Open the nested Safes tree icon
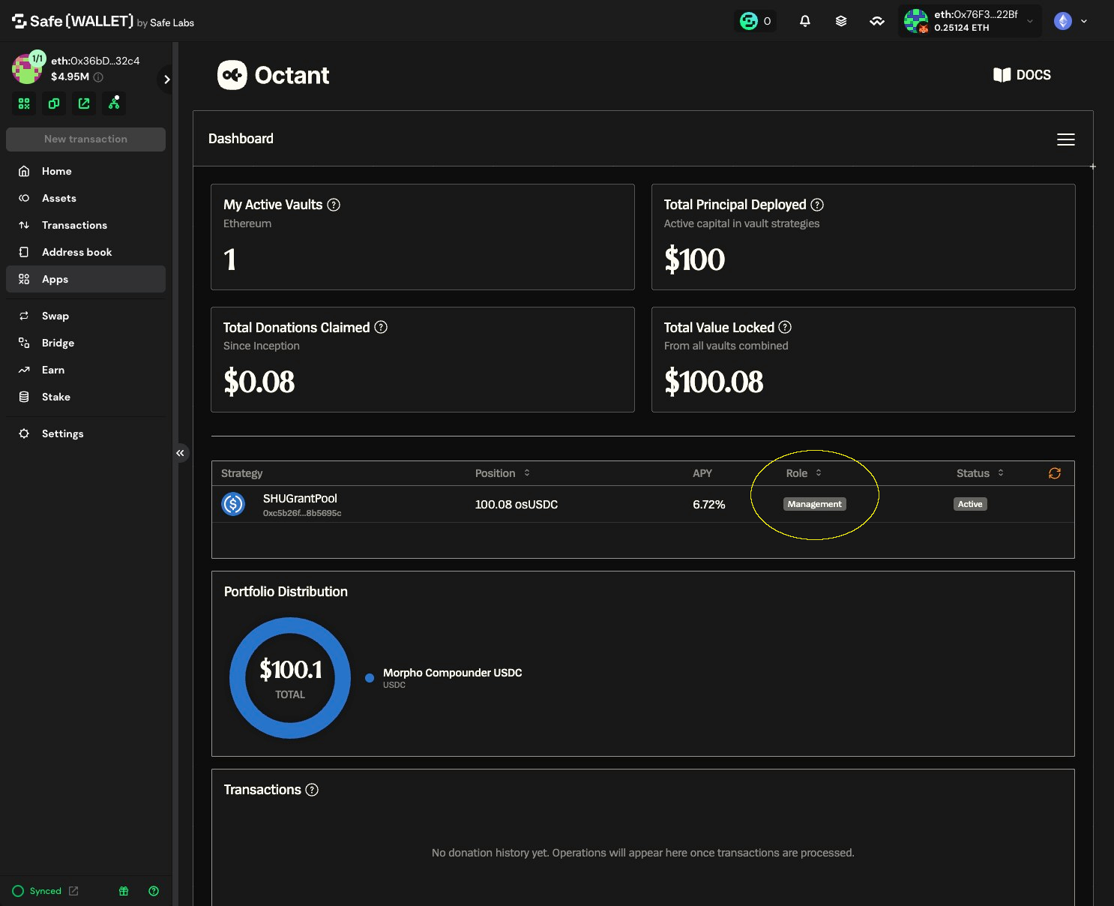 click(114, 103)
